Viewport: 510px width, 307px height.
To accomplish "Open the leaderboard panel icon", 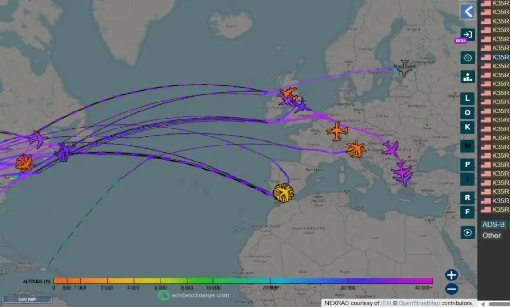I will 467,77.
